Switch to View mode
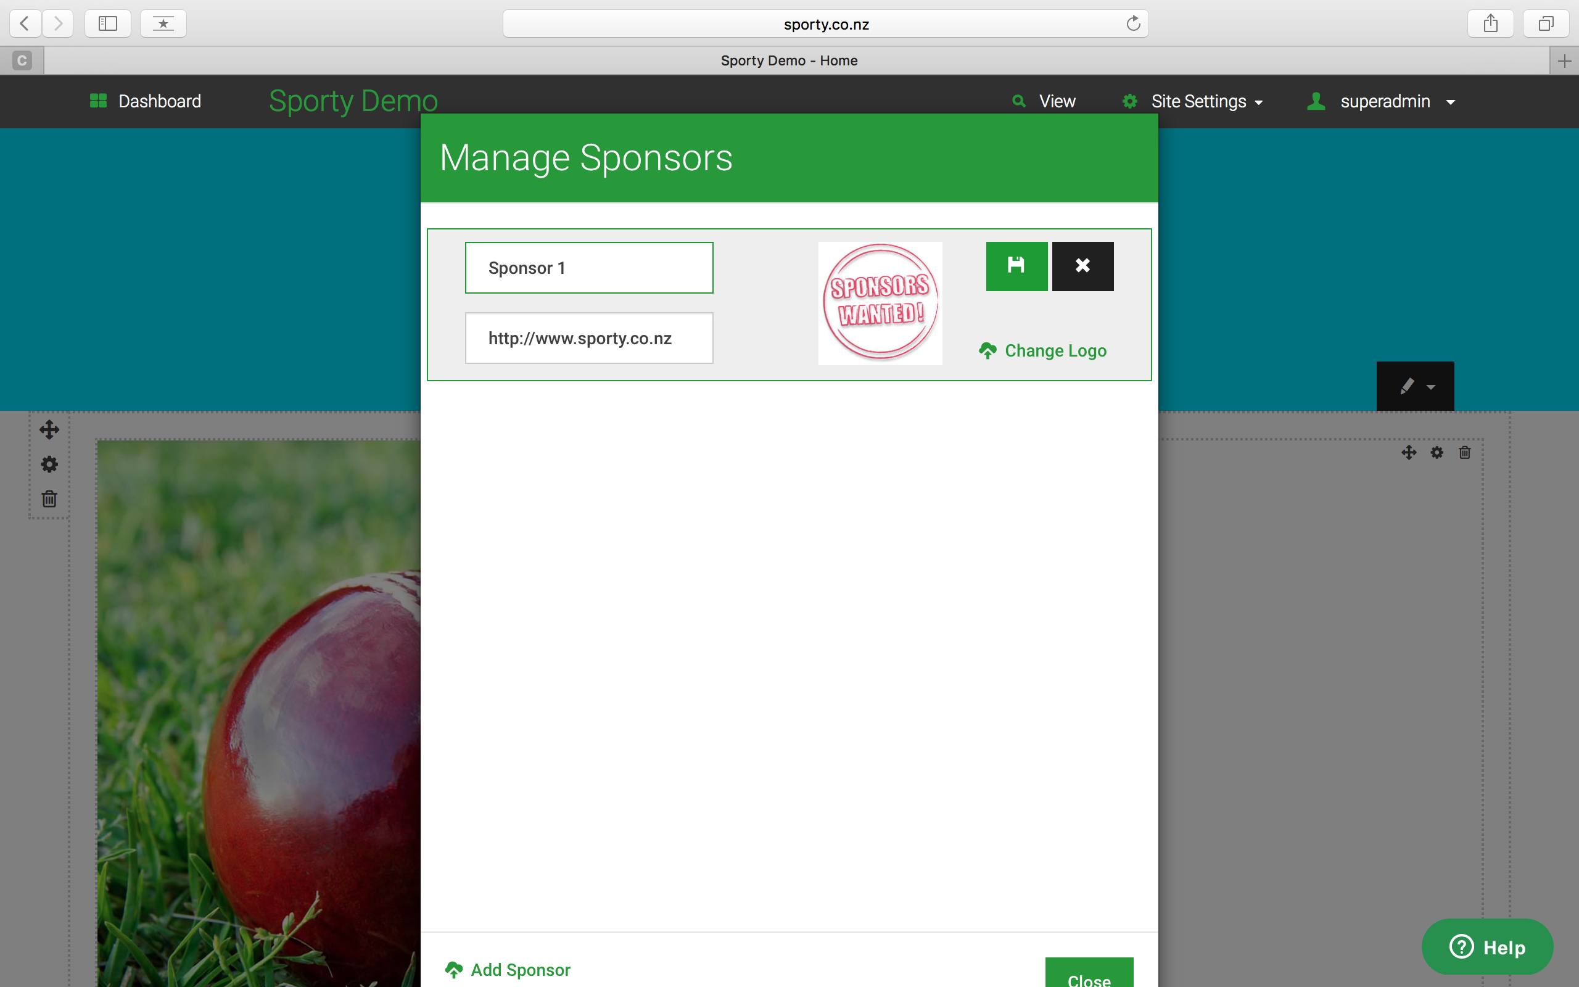The height and width of the screenshot is (987, 1579). point(1044,101)
